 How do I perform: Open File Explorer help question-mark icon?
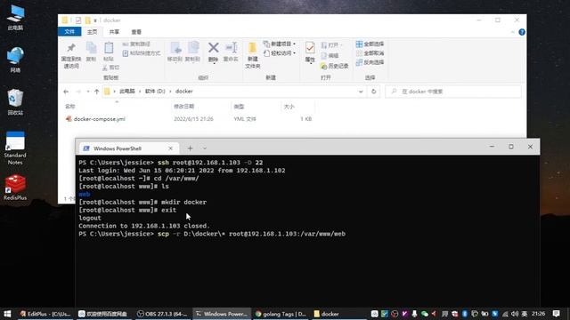point(522,32)
